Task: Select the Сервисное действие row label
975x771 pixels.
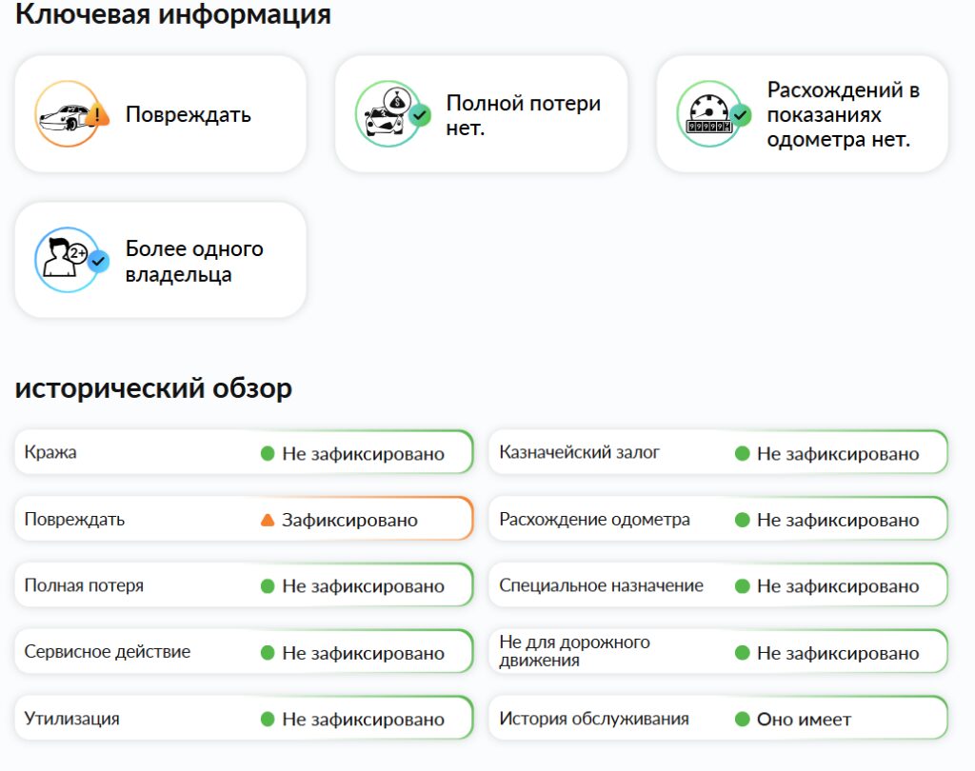Action: pos(108,652)
